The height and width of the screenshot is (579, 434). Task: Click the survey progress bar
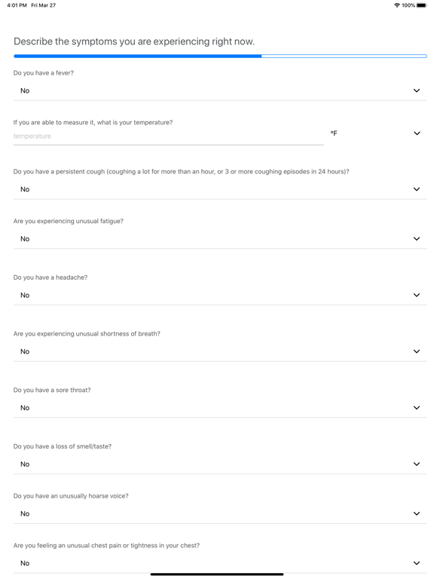tap(220, 56)
